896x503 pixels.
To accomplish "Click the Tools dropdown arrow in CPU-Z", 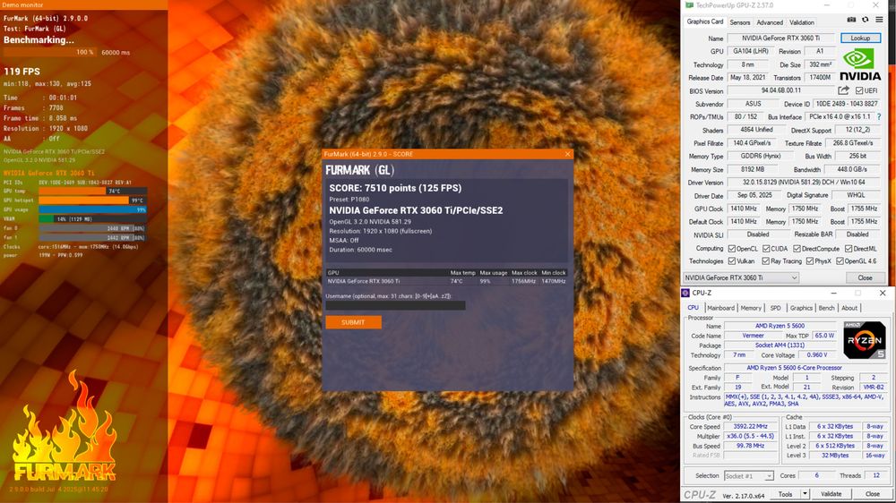I will [805, 494].
